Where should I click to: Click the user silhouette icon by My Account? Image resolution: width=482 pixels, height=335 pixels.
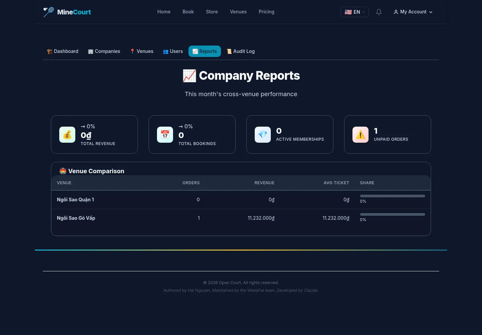pyautogui.click(x=396, y=12)
